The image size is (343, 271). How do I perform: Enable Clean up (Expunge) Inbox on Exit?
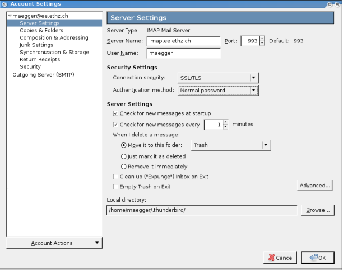click(115, 177)
